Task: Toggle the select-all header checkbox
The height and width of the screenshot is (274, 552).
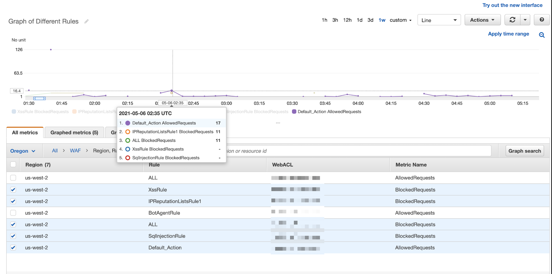Action: coord(13,165)
